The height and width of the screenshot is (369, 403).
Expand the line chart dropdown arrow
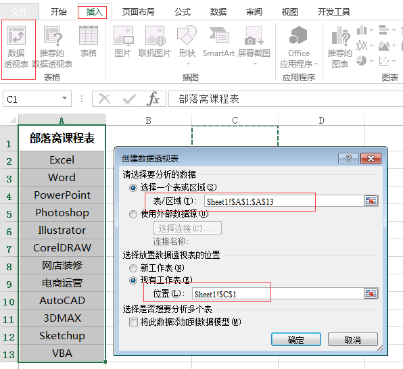[x=371, y=46]
